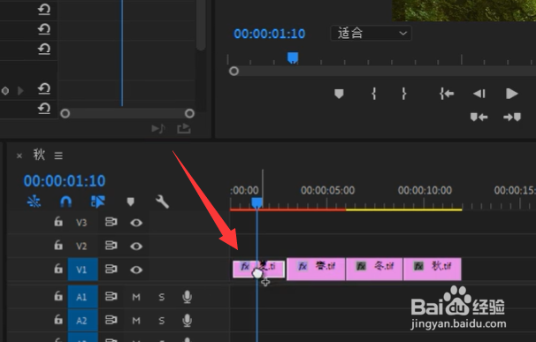Toggle track target A2
536x342 pixels.
pos(82,320)
